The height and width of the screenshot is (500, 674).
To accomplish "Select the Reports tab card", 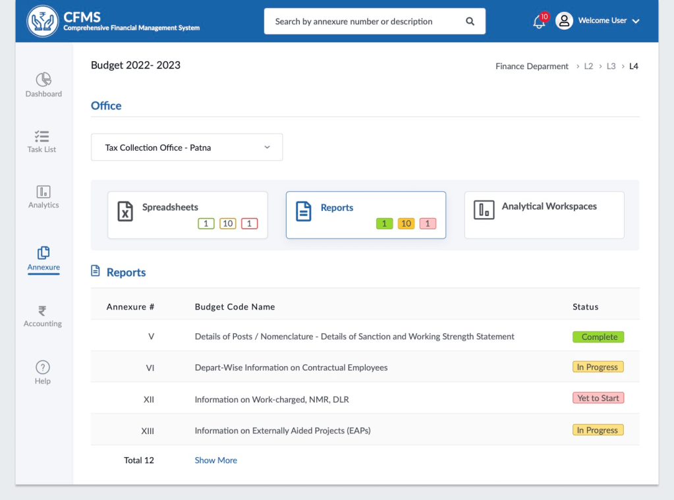I will [x=366, y=215].
